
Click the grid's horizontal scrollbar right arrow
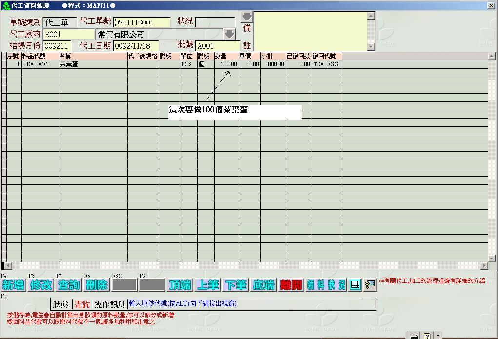click(x=484, y=266)
